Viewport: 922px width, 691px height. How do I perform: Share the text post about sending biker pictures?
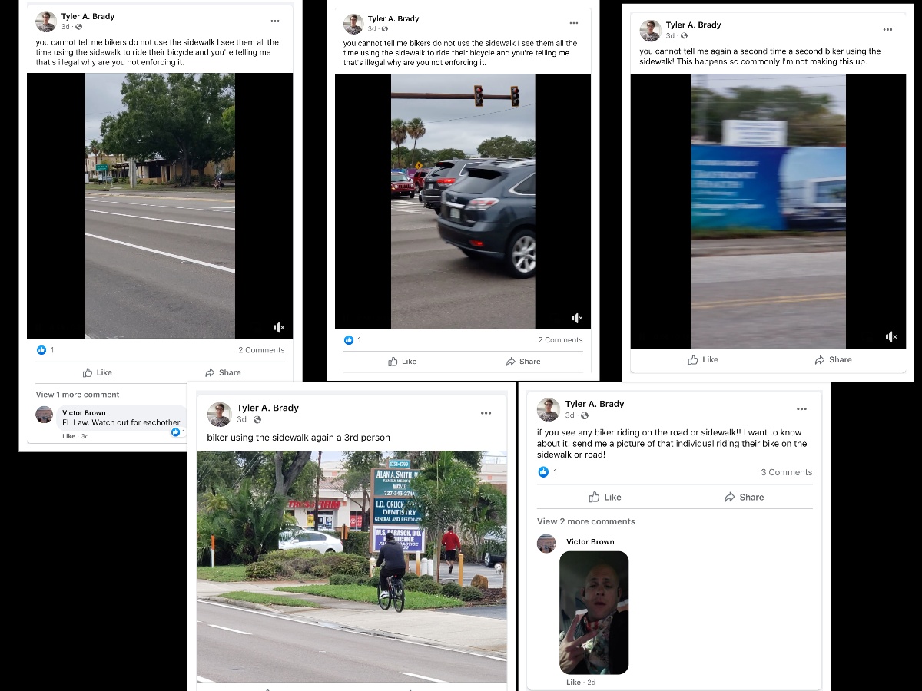tap(744, 497)
